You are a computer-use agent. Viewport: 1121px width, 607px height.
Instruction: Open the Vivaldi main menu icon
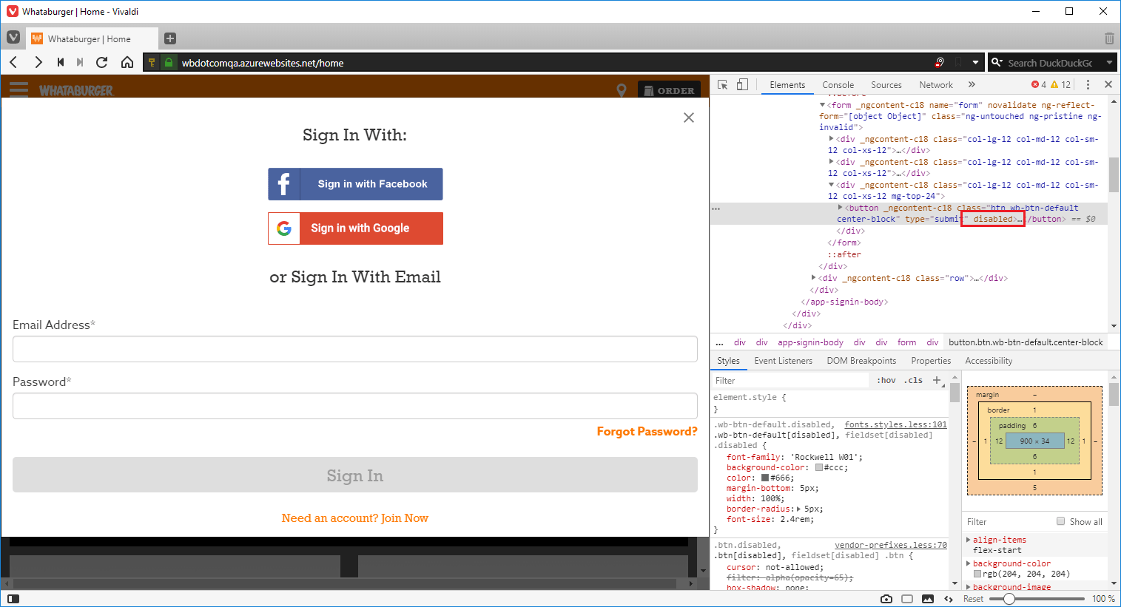click(13, 38)
